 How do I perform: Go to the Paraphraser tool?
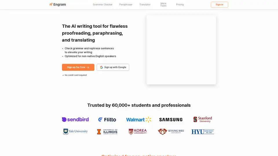pos(126,5)
